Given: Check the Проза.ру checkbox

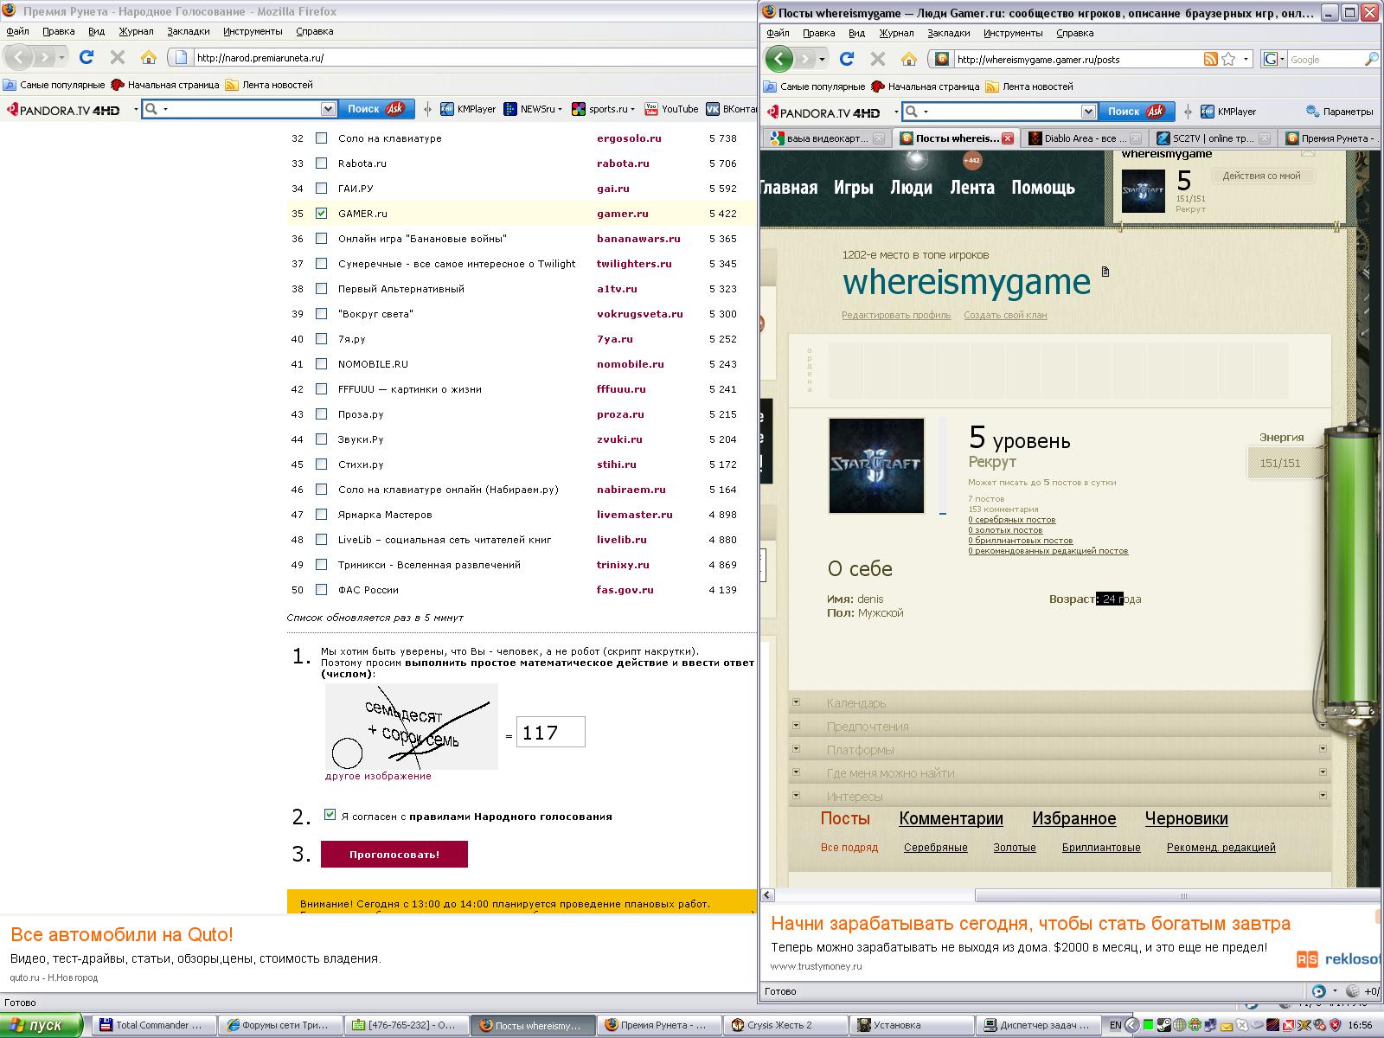Looking at the screenshot, I should coord(322,413).
